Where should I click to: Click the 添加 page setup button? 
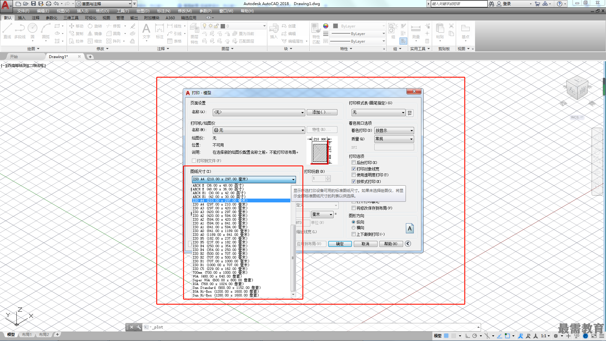pos(322,112)
